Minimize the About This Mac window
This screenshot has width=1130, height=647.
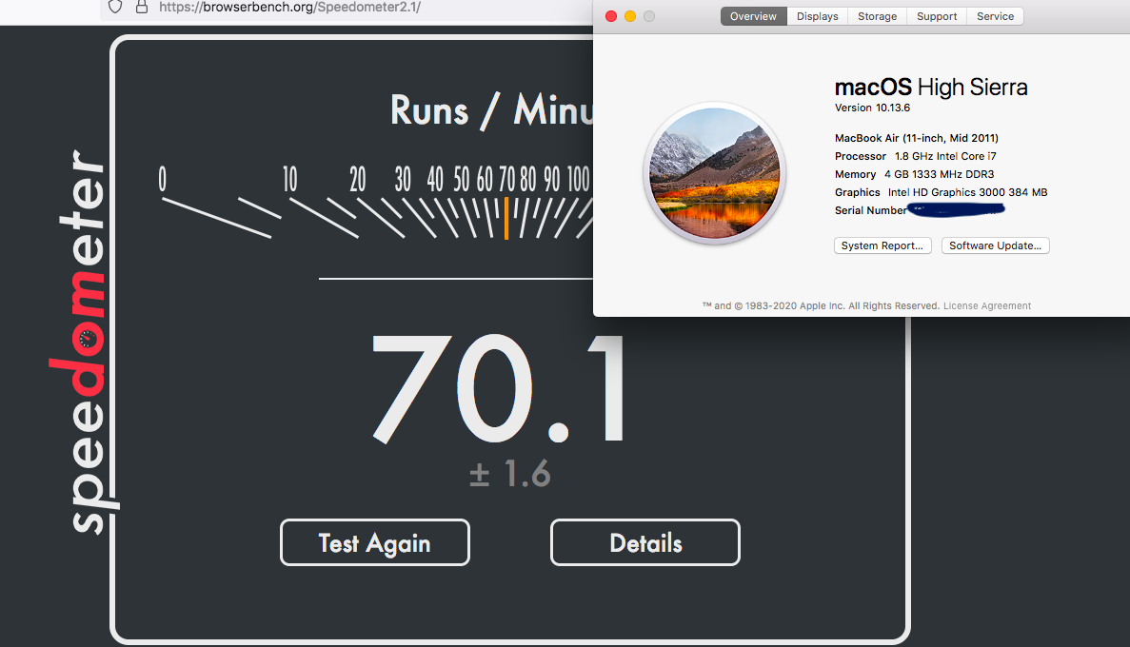[x=630, y=16]
